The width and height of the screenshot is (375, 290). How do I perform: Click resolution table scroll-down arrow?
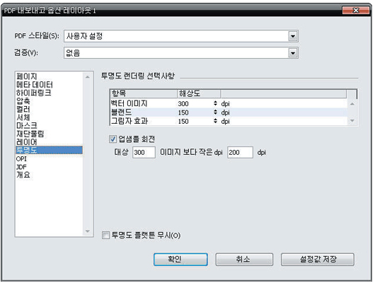tap(352, 121)
